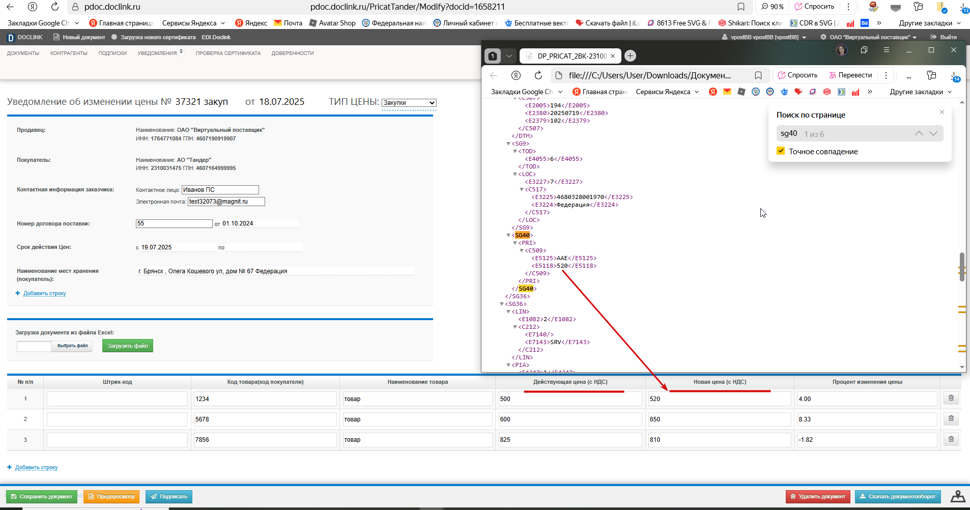Collapse the LIN XML node

(x=508, y=311)
